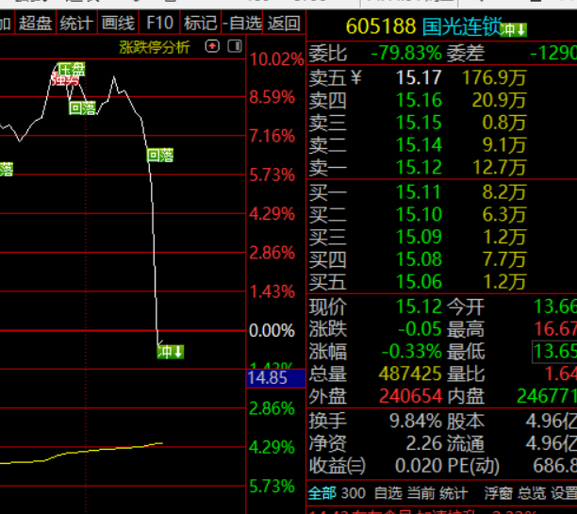Image resolution: width=577 pixels, height=514 pixels.
Task: Remove stock via -自选 button
Action: 242,24
